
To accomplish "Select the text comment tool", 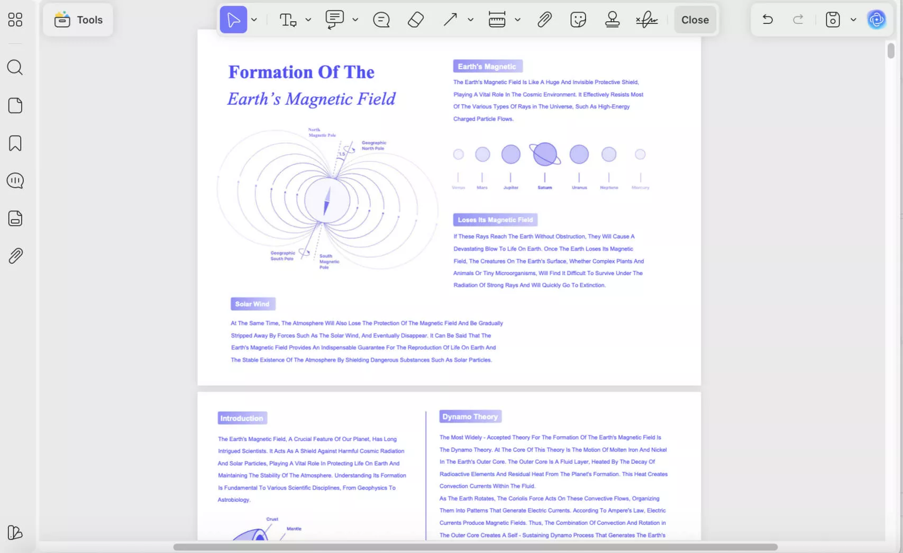I will click(288, 20).
